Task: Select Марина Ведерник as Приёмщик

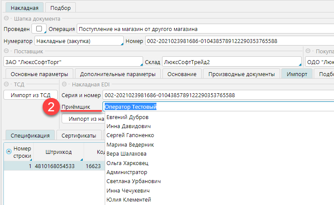Action: click(130, 145)
